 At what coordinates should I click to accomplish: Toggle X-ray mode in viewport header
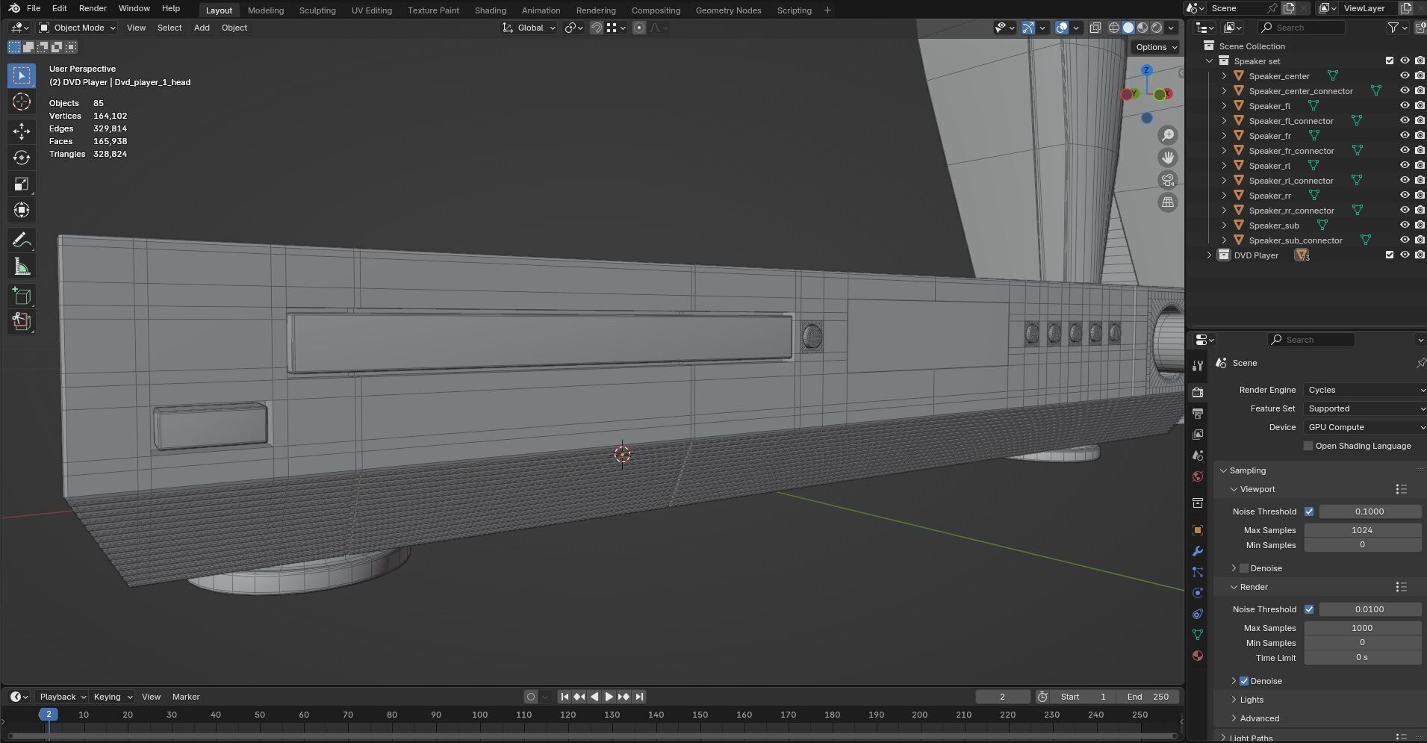1095,28
